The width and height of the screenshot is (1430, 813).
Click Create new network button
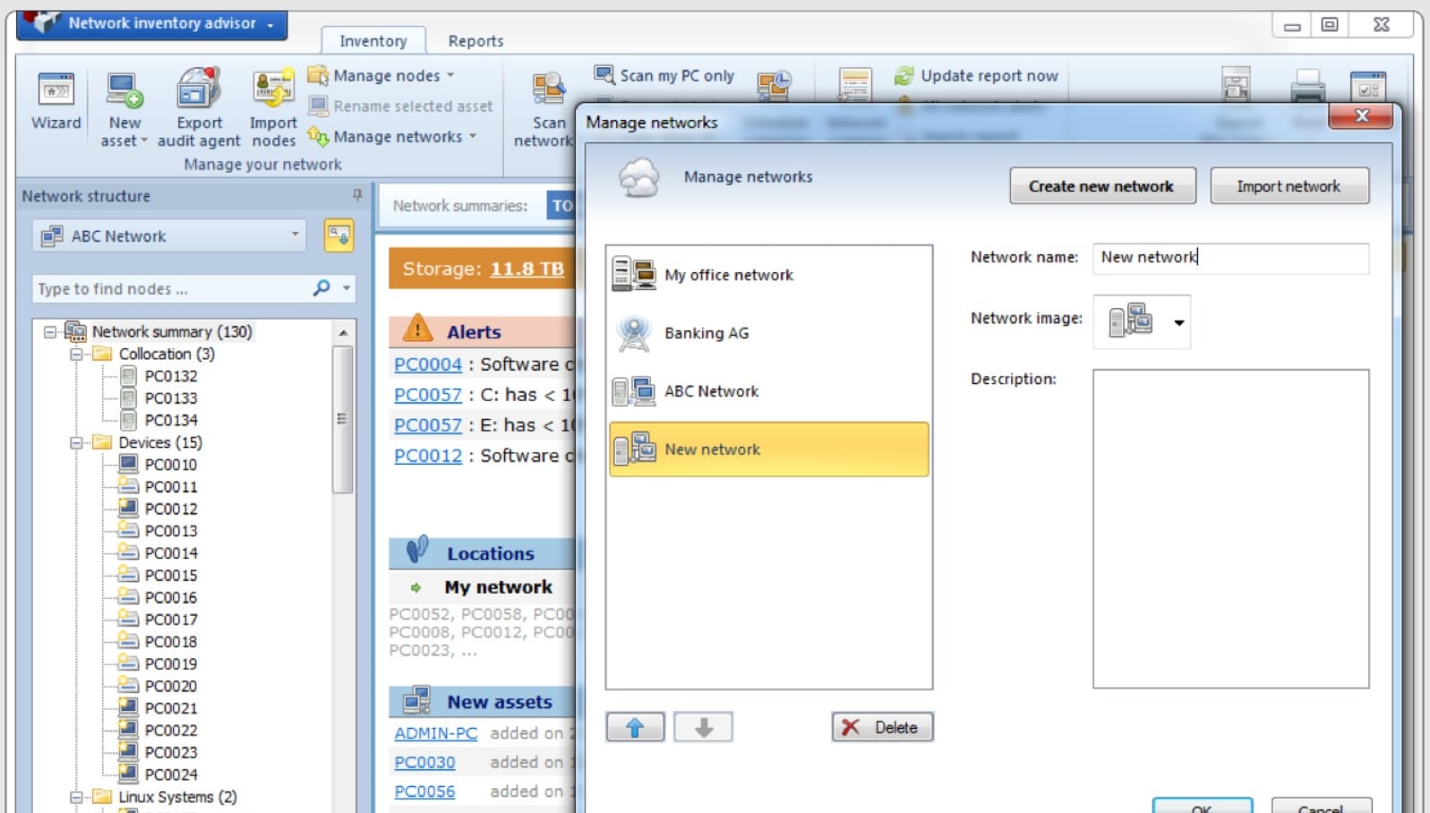click(x=1102, y=186)
